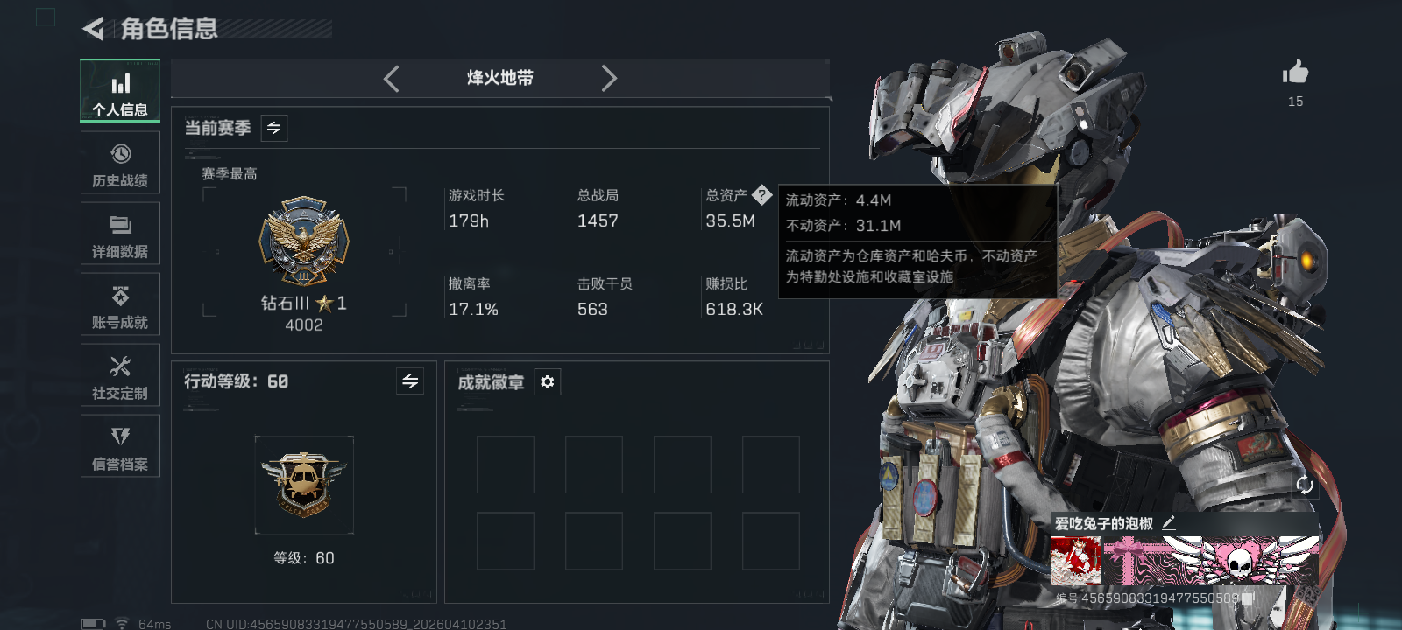Click the level 60 operation badge thumbnail
The height and width of the screenshot is (630, 1402).
click(x=304, y=485)
